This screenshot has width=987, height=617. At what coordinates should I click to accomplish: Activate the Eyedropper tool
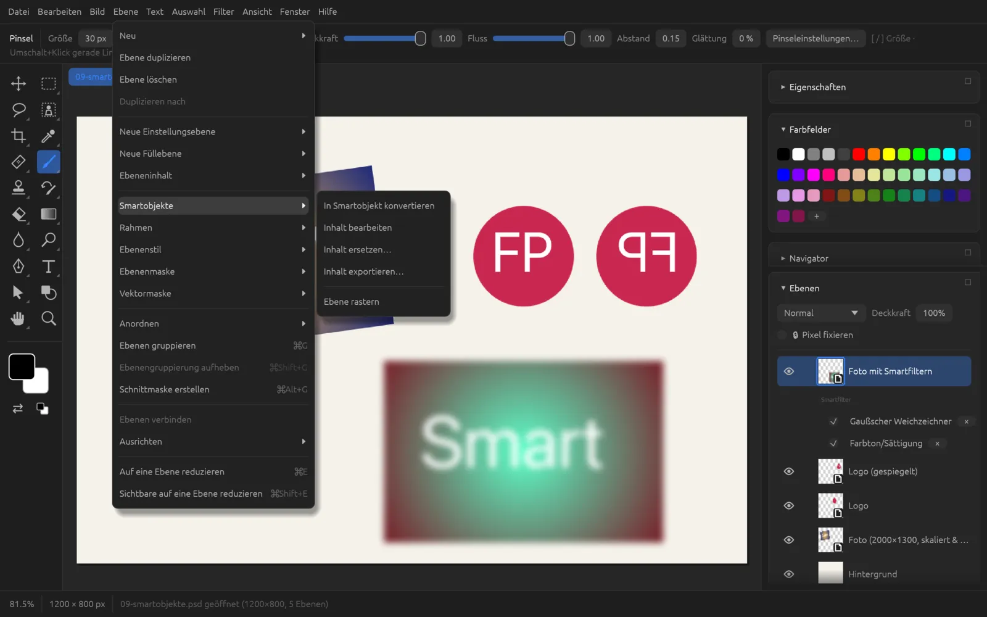pyautogui.click(x=48, y=136)
